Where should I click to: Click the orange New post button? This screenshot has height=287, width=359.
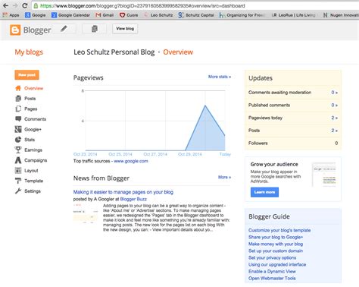pyautogui.click(x=27, y=75)
